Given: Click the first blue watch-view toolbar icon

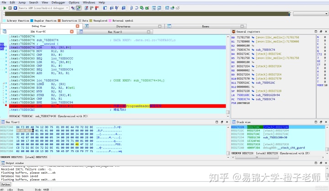Looking at the screenshot, I should tap(154, 8).
